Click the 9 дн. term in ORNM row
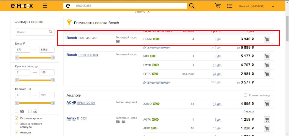Viewport: 289px width, 136px height. click(218, 39)
